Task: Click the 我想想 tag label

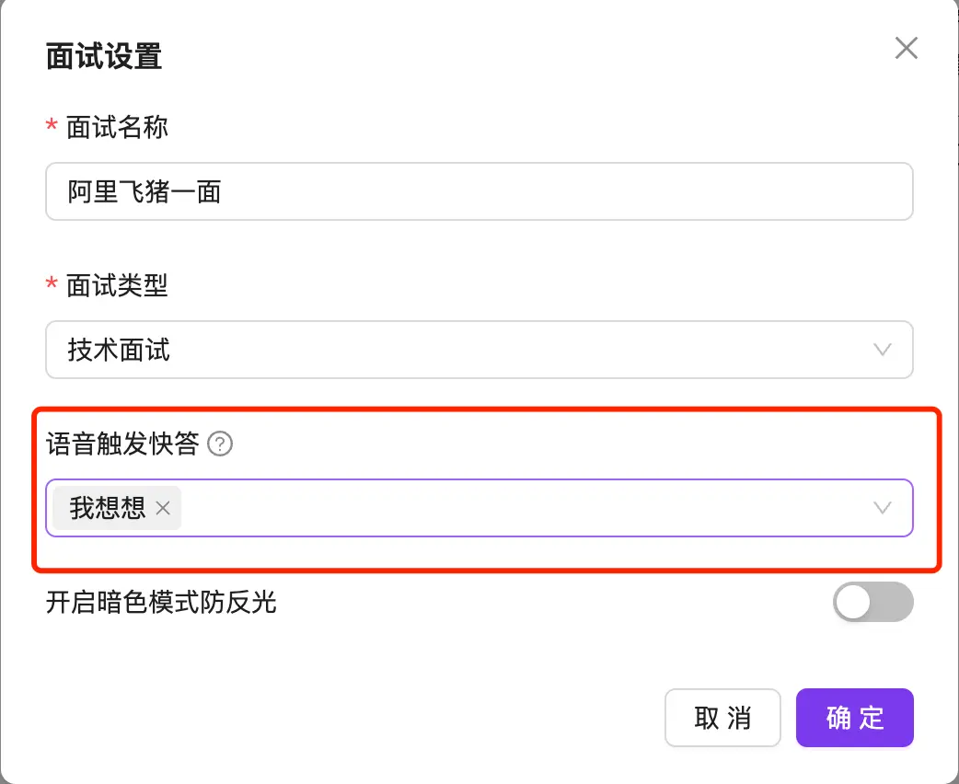Action: pyautogui.click(x=108, y=508)
